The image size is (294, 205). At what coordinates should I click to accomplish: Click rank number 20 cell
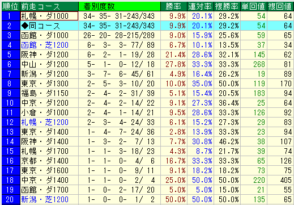[x=11, y=199]
